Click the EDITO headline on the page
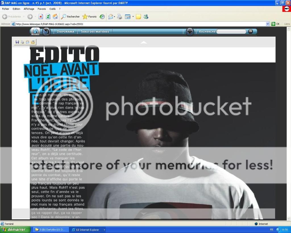 coord(65,54)
